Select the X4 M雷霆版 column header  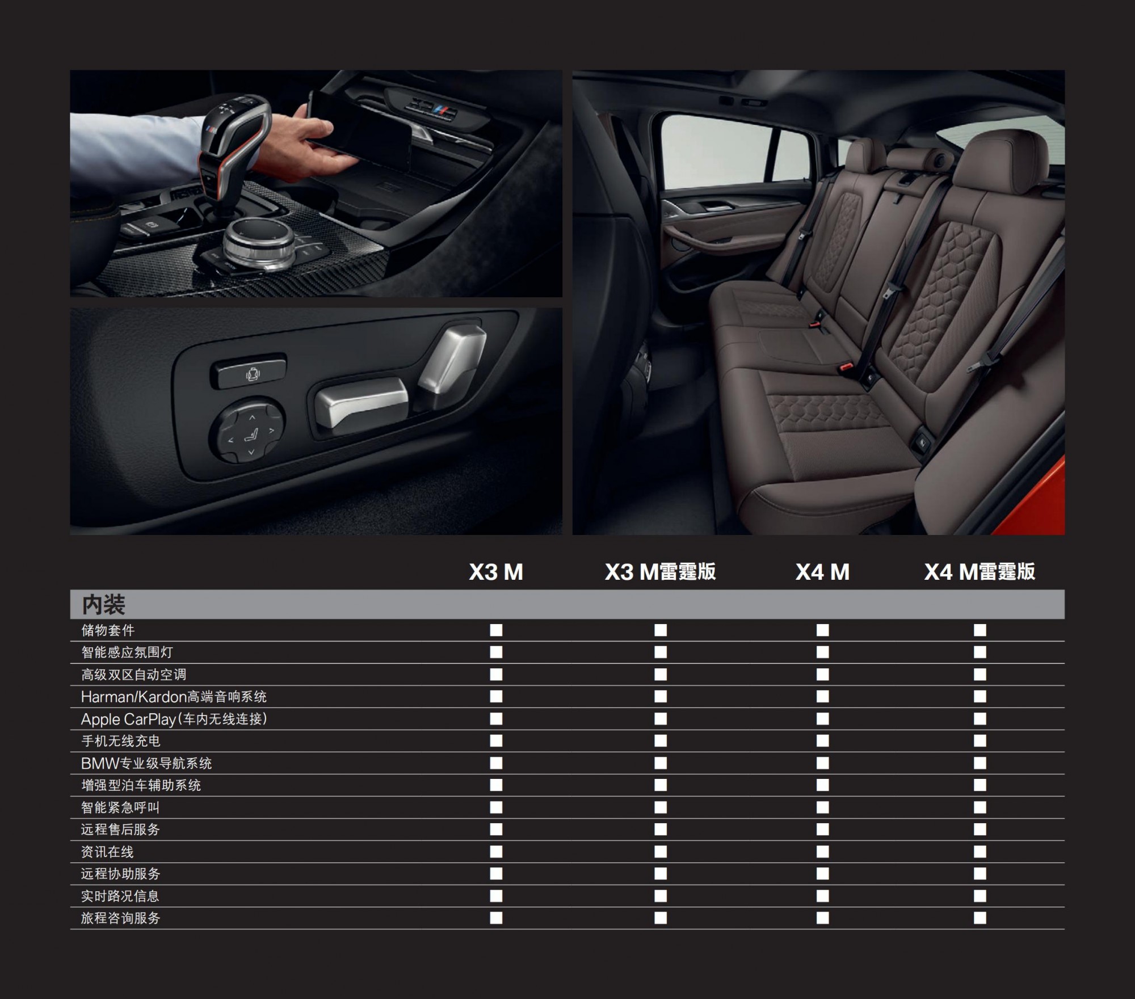click(980, 572)
